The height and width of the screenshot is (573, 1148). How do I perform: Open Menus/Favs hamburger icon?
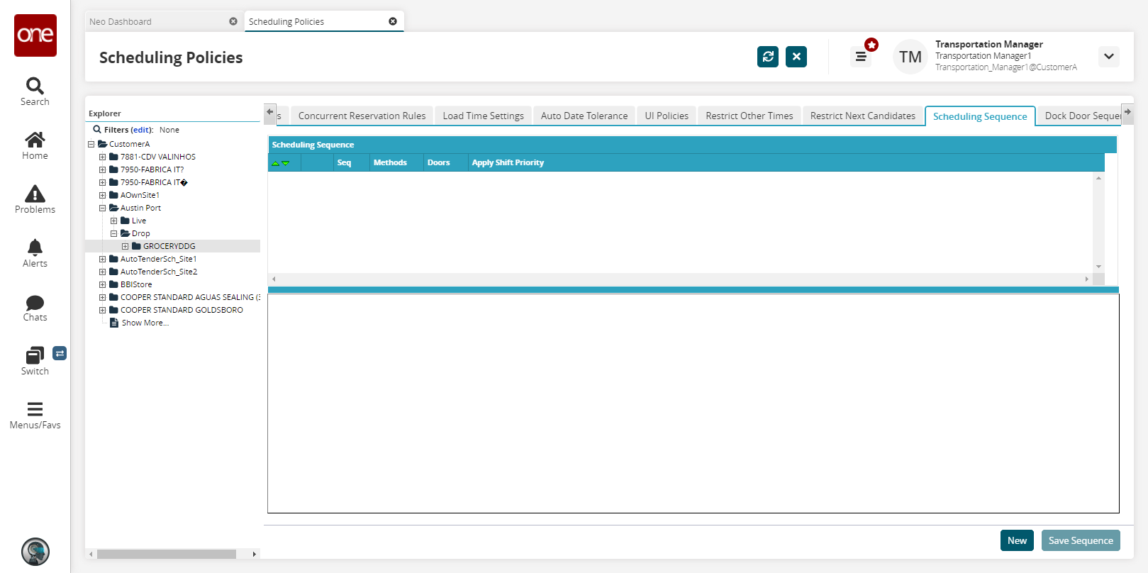coord(35,409)
